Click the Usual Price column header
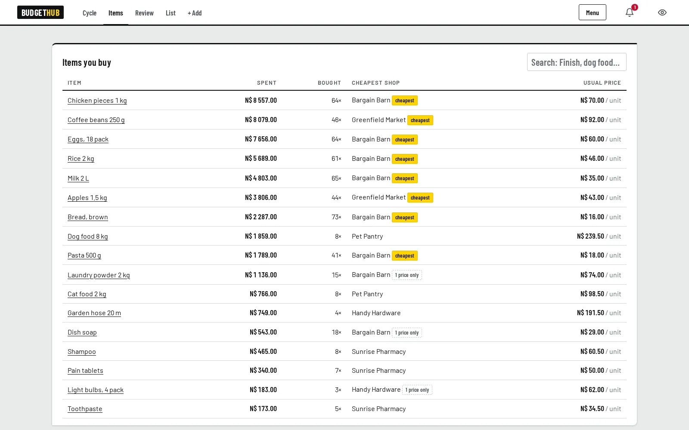Viewport: 689px width, 430px height. click(x=602, y=83)
